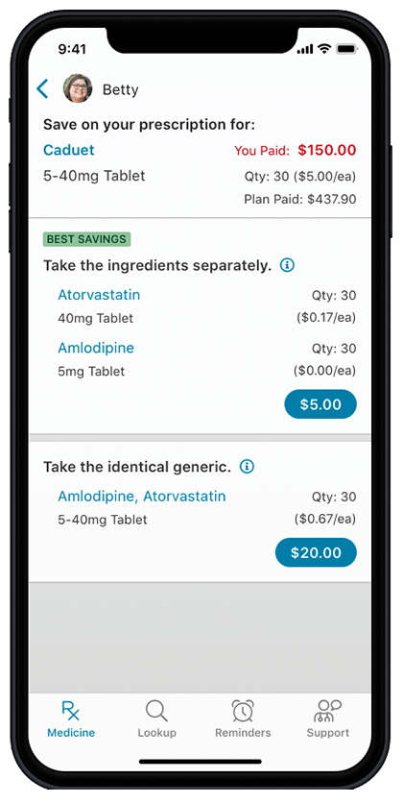Tap the $20.00 price button
The width and height of the screenshot is (403, 803).
click(x=316, y=552)
